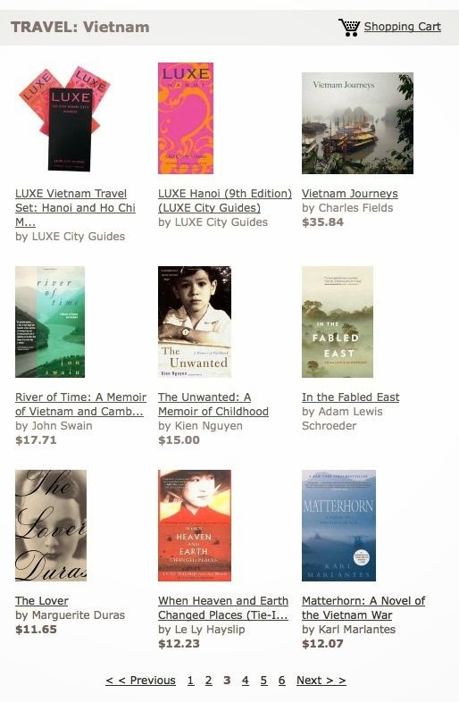Screen dimensions: 459x702
Task: Open the When Heaven and Earth cover image
Action: point(195,525)
